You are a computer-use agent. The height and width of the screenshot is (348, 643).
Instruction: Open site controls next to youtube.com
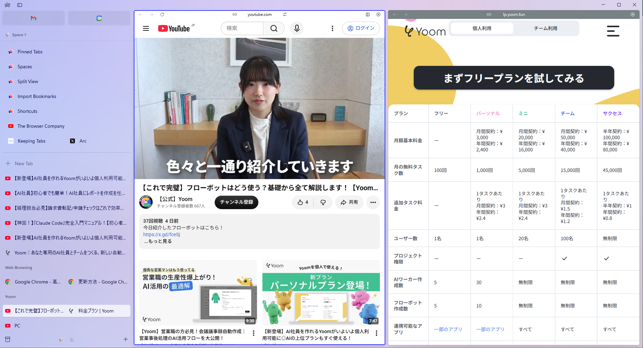pos(285,15)
